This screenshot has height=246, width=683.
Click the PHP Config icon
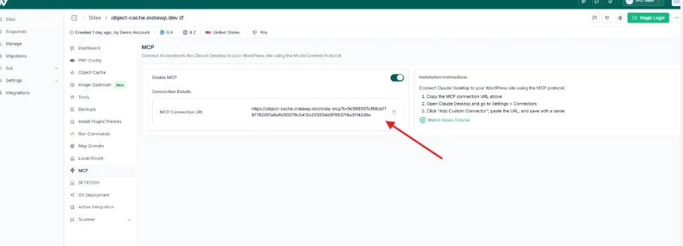pyautogui.click(x=72, y=60)
